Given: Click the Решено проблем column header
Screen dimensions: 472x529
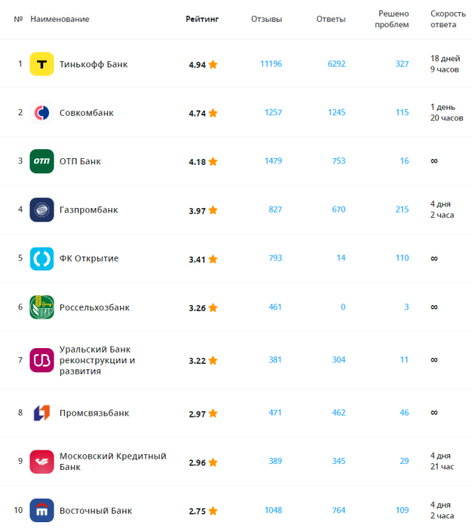Looking at the screenshot, I should (x=392, y=19).
